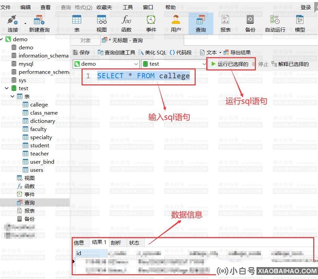Open the 文本 dropdown button
318x279 pixels.
(210, 53)
